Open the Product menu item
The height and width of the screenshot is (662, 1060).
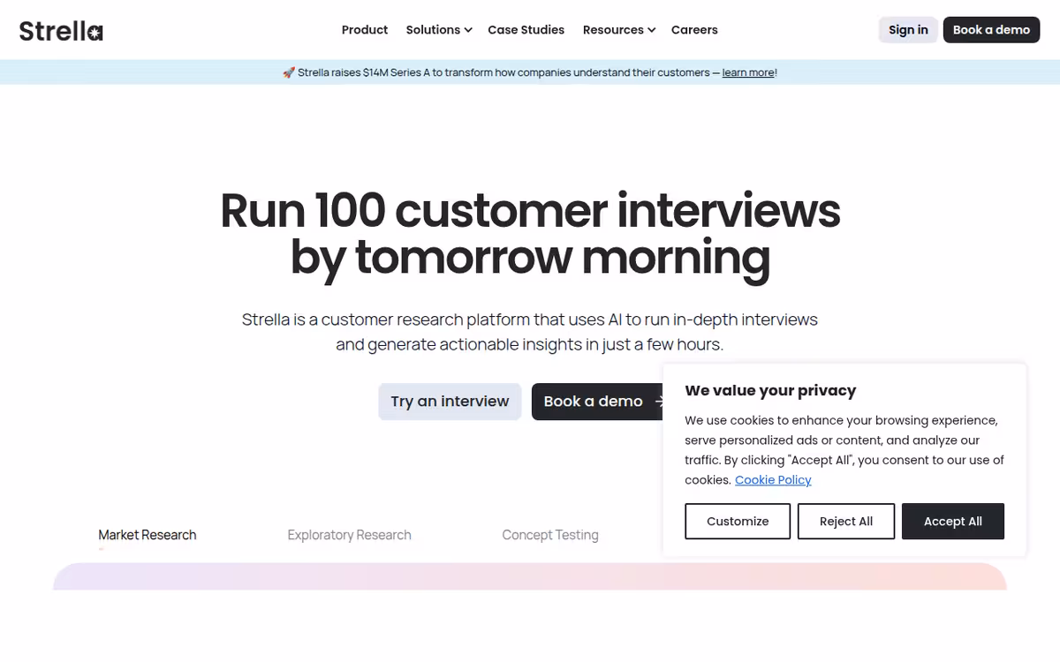point(365,30)
